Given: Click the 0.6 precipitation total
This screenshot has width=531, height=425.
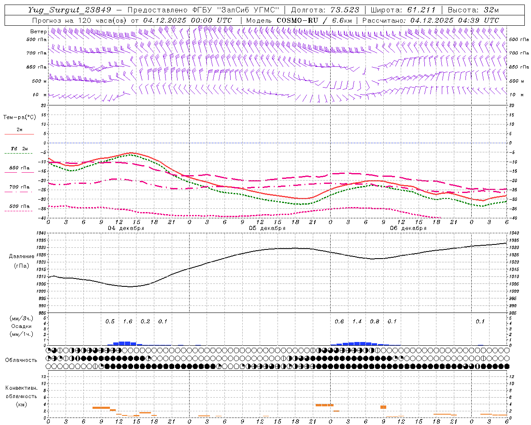Looking at the screenshot, I should click(339, 322).
